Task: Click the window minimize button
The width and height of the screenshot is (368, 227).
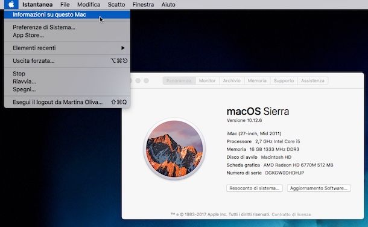Action: [x=138, y=80]
